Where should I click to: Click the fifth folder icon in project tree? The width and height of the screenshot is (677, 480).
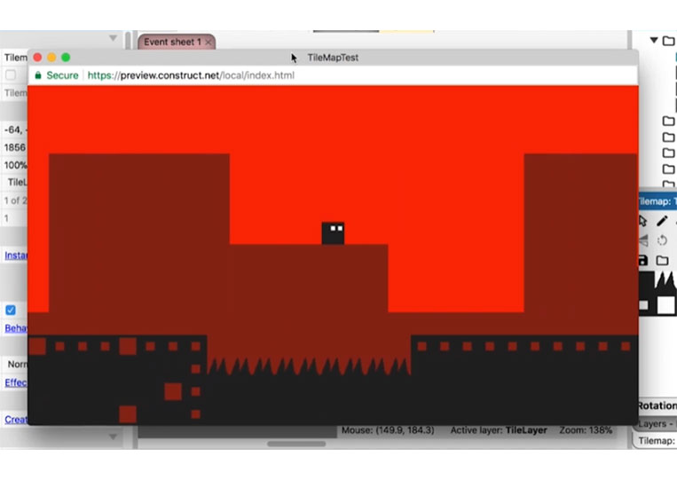(668, 169)
